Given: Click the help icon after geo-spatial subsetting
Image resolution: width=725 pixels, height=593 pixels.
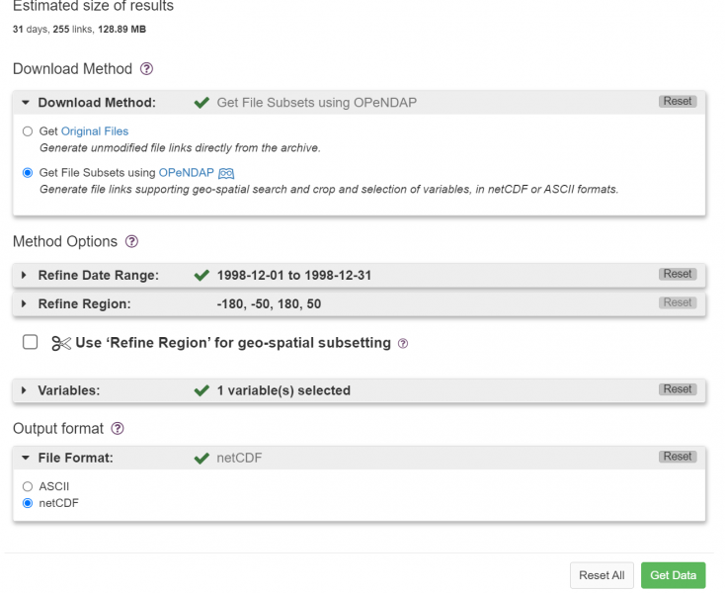Looking at the screenshot, I should [x=403, y=344].
